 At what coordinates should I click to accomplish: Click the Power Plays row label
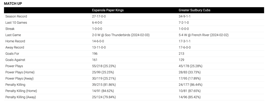point(14,66)
